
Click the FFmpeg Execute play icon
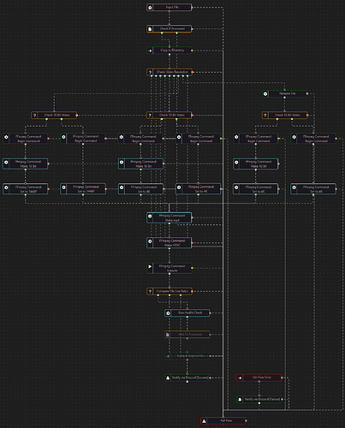150,267
